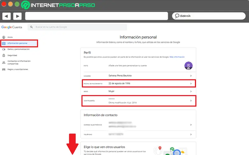
Task: Click the browser address bar
Action: [x=96, y=16]
